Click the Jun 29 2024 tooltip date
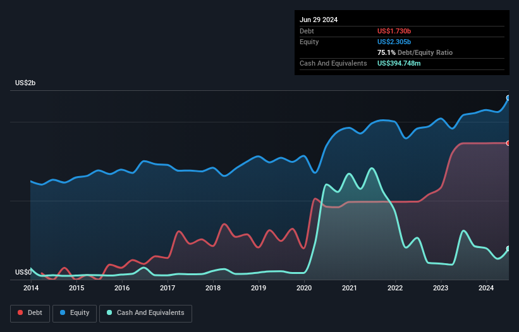 point(319,20)
